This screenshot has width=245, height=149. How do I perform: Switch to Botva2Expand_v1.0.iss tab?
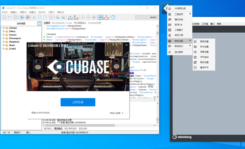(x=62, y=23)
